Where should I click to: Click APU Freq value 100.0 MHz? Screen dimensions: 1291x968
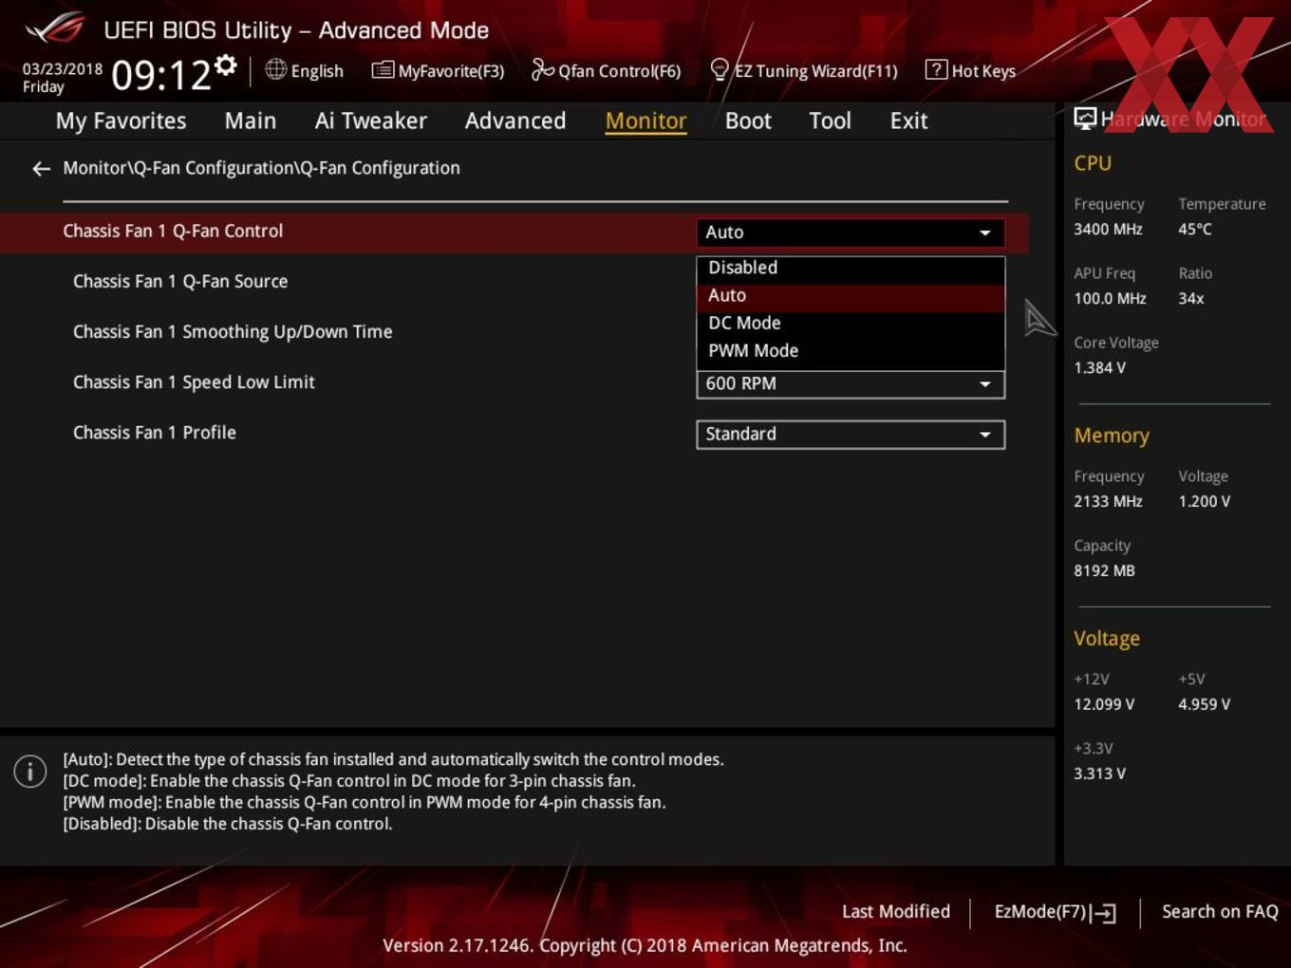coord(1110,298)
